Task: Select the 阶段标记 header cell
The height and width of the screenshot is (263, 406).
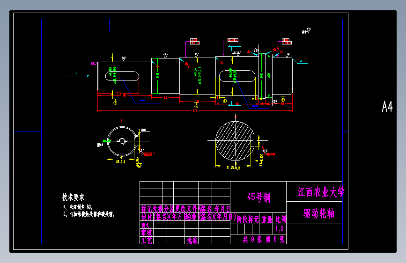Action: [248, 219]
